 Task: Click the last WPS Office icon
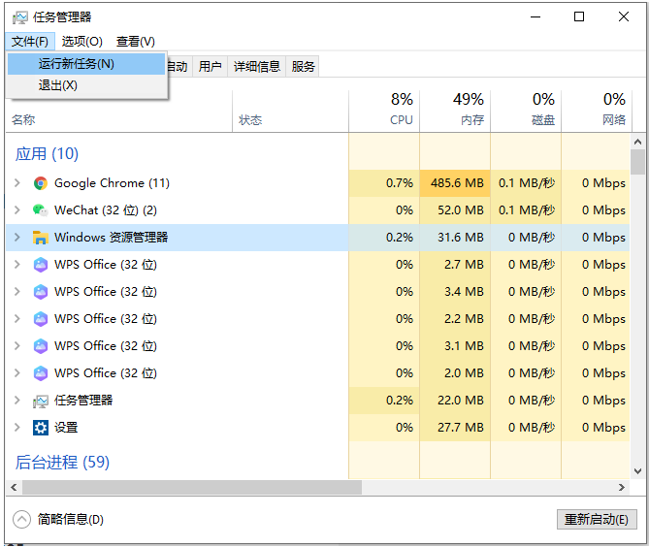(40, 373)
